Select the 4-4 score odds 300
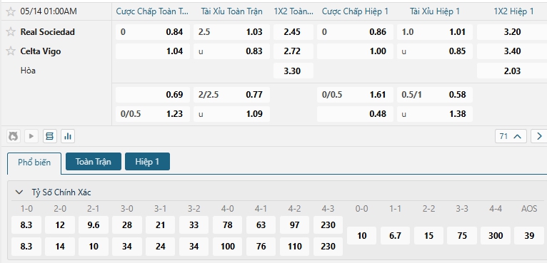The height and width of the screenshot is (263, 547). (x=496, y=236)
